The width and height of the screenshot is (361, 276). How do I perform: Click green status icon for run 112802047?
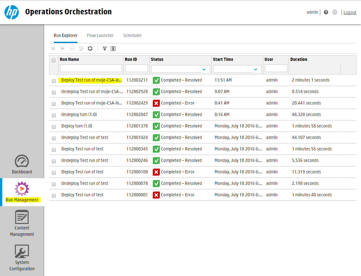(156, 115)
